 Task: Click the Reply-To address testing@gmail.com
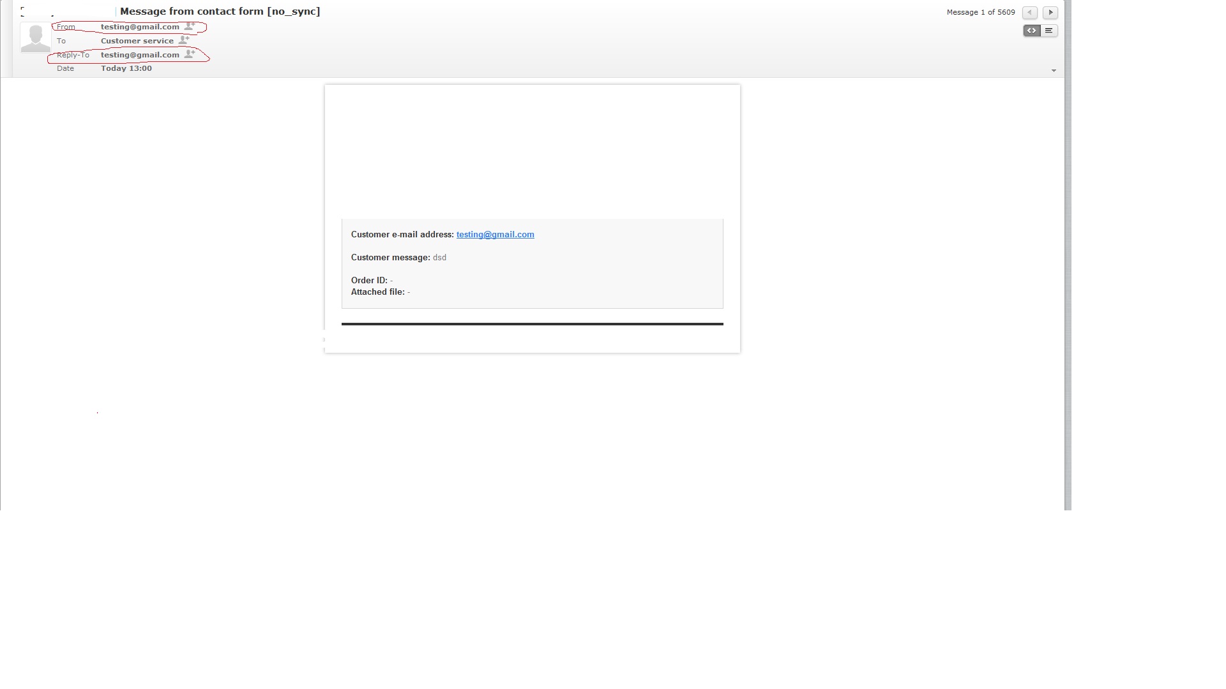pos(140,55)
